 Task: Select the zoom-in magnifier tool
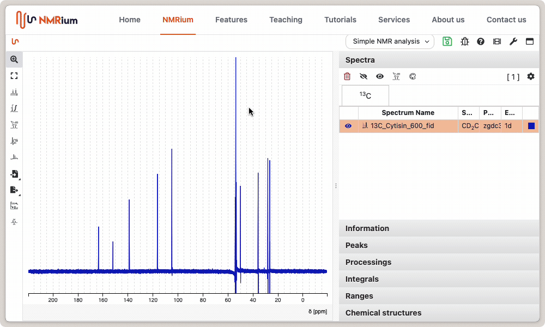(14, 59)
